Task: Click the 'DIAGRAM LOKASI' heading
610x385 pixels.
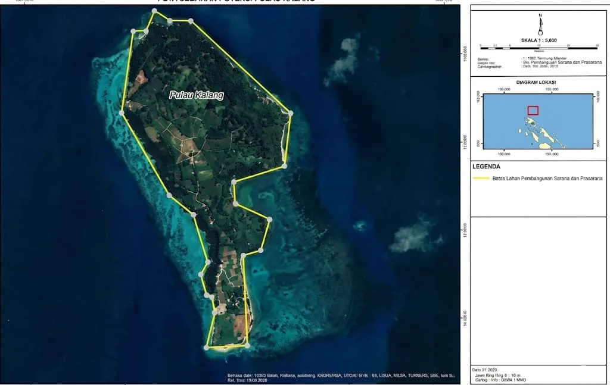Action: tap(536, 82)
